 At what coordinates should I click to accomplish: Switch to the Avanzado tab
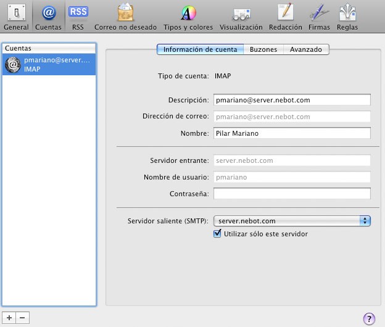(306, 49)
